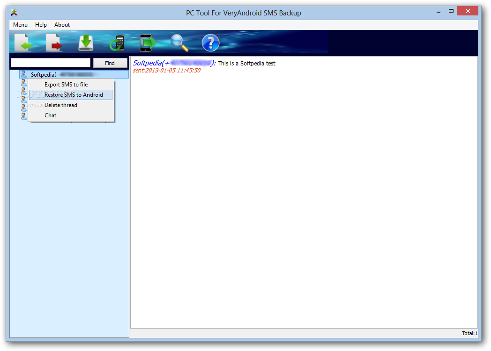Maximize the VeryAndroid SMS Backup window
491x351 pixels.
click(451, 11)
